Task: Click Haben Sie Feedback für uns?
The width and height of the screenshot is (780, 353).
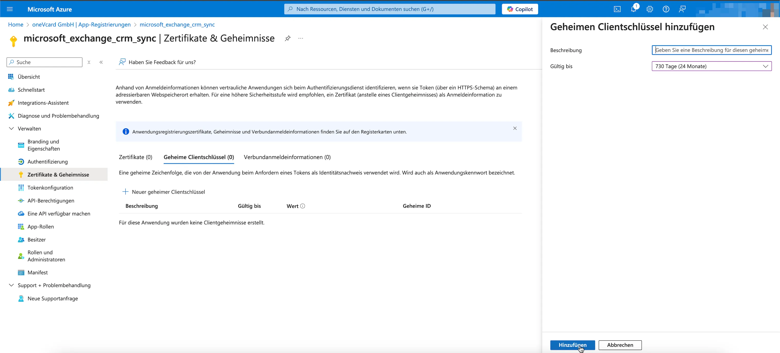Action: 157,62
